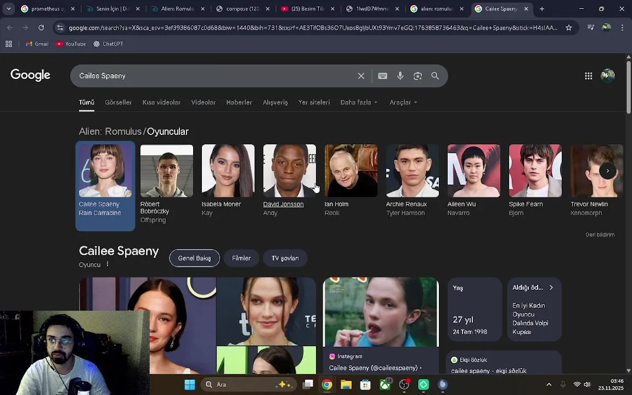Switch to the Görseller tab

[118, 103]
